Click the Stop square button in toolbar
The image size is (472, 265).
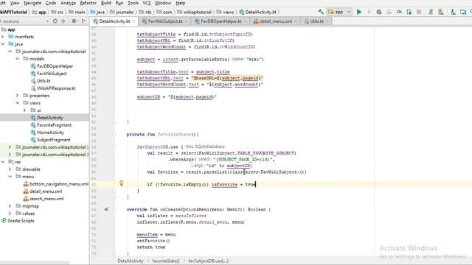419,12
